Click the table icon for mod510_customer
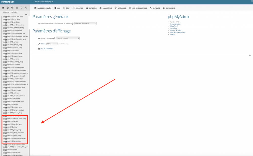This screenshot has width=253, height=156. coord(6,65)
